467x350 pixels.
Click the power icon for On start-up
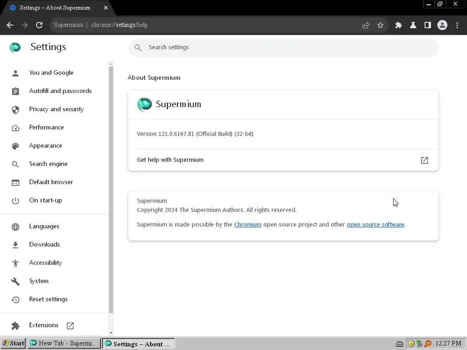[x=16, y=201]
